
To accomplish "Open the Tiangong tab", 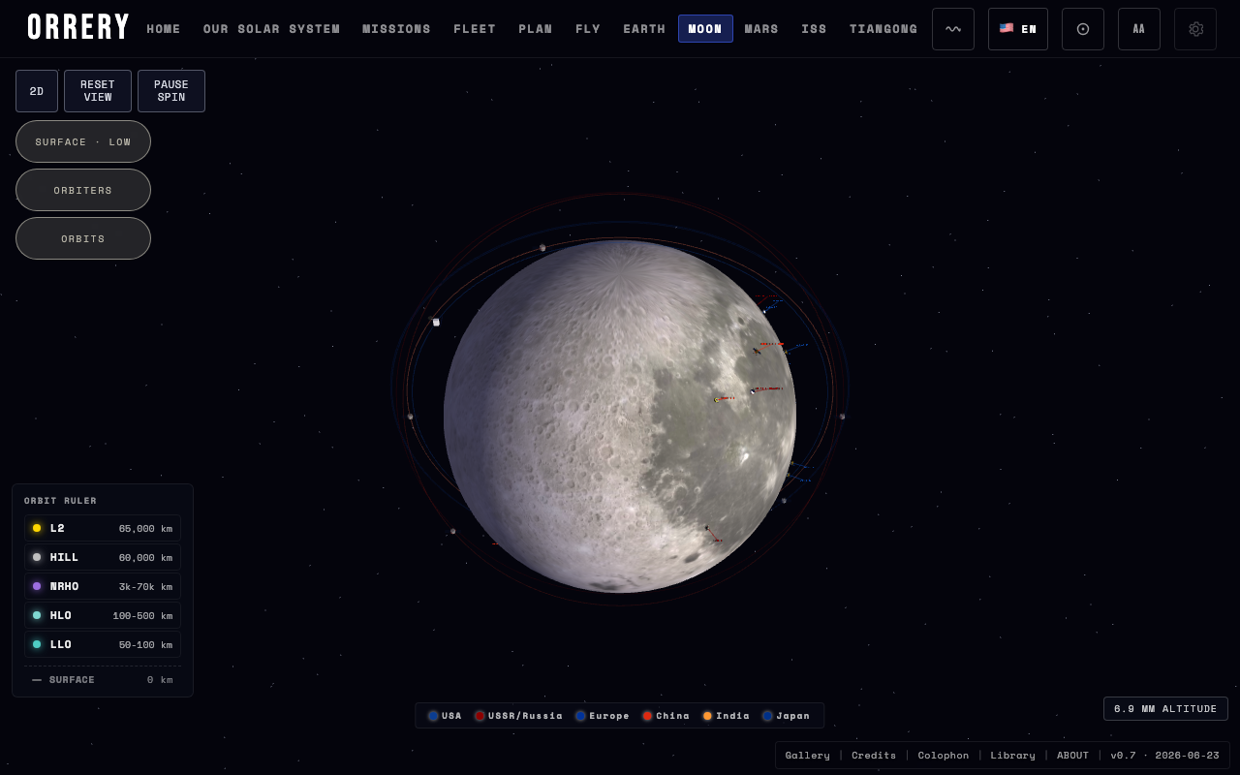I will (883, 29).
